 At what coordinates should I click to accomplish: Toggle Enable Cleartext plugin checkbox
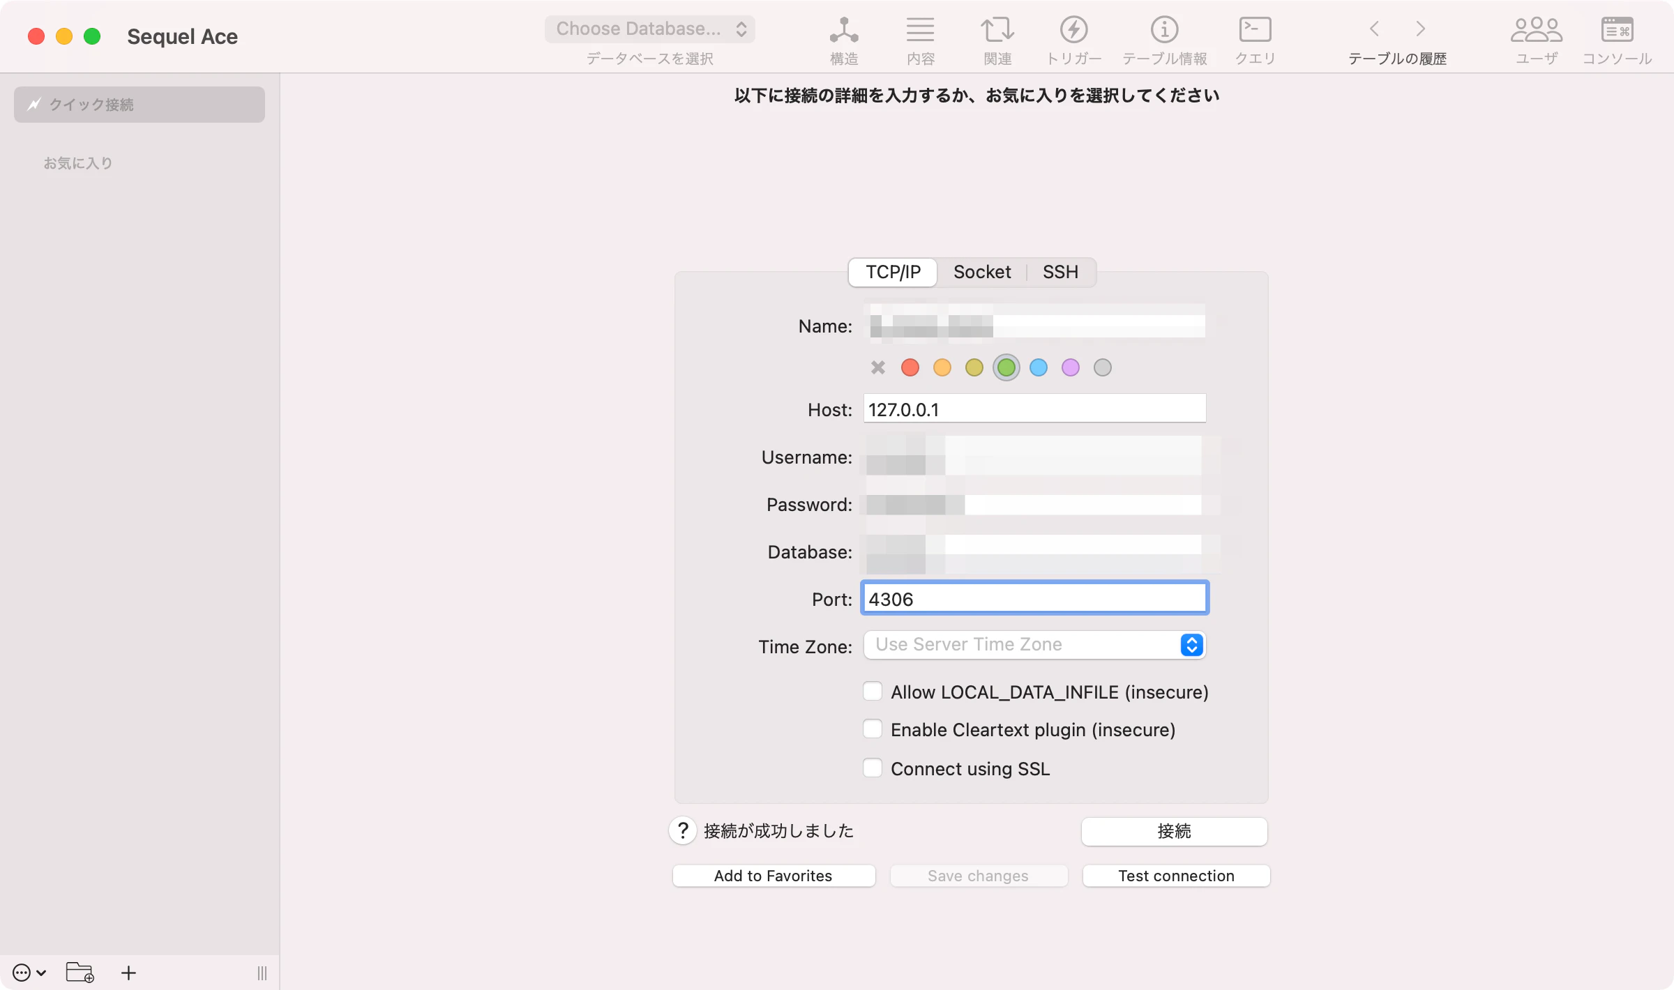click(873, 729)
